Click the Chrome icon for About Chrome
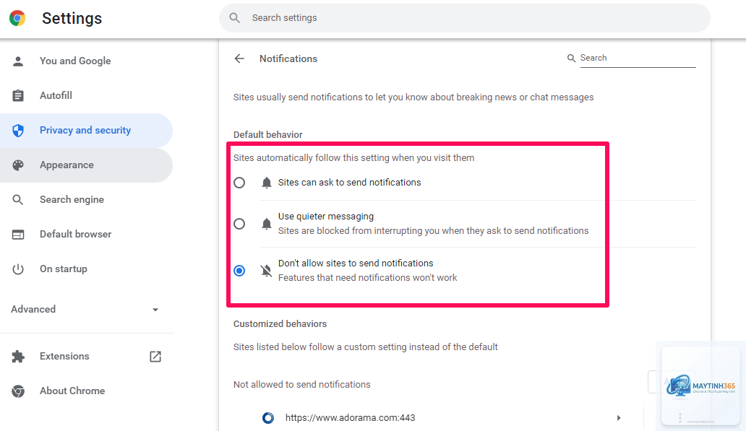746x431 pixels. 18,391
